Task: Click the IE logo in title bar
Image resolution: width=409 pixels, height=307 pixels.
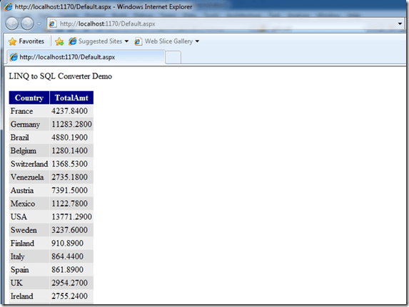Action: click(x=8, y=7)
